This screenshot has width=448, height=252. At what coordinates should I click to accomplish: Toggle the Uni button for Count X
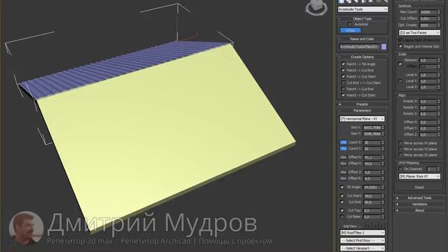(x=343, y=142)
